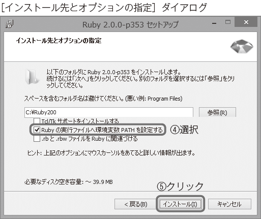The width and height of the screenshot is (261, 219).
Task: Close the Ruby セットアップ window
Action: pos(246,22)
